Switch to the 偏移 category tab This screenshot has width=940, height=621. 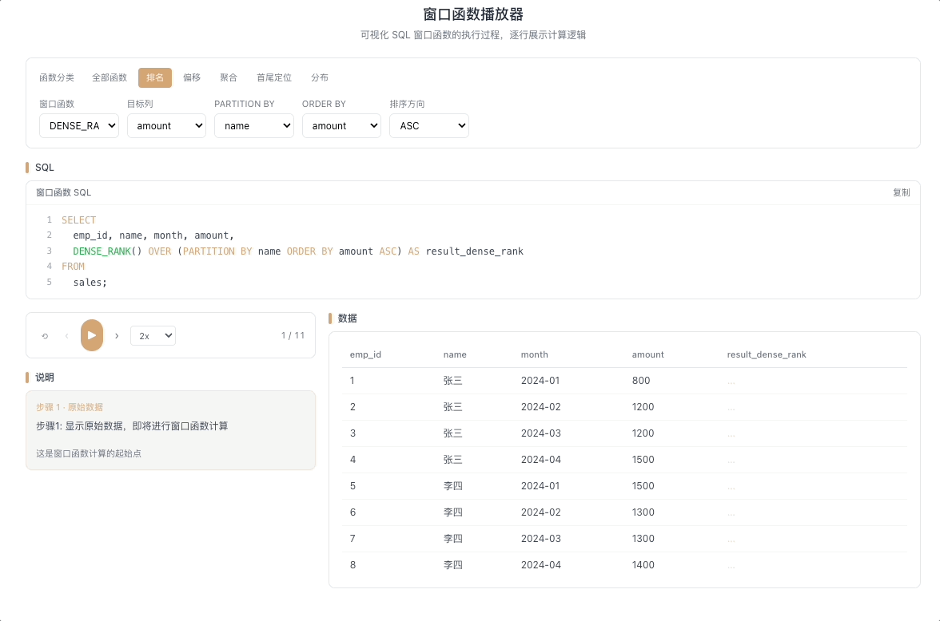coord(192,78)
